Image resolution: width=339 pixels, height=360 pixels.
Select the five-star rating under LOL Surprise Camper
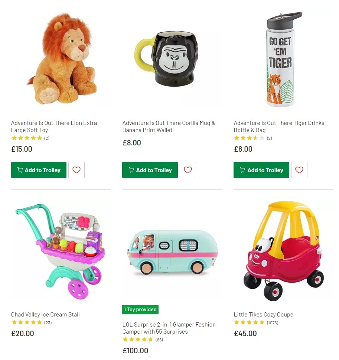pos(138,340)
